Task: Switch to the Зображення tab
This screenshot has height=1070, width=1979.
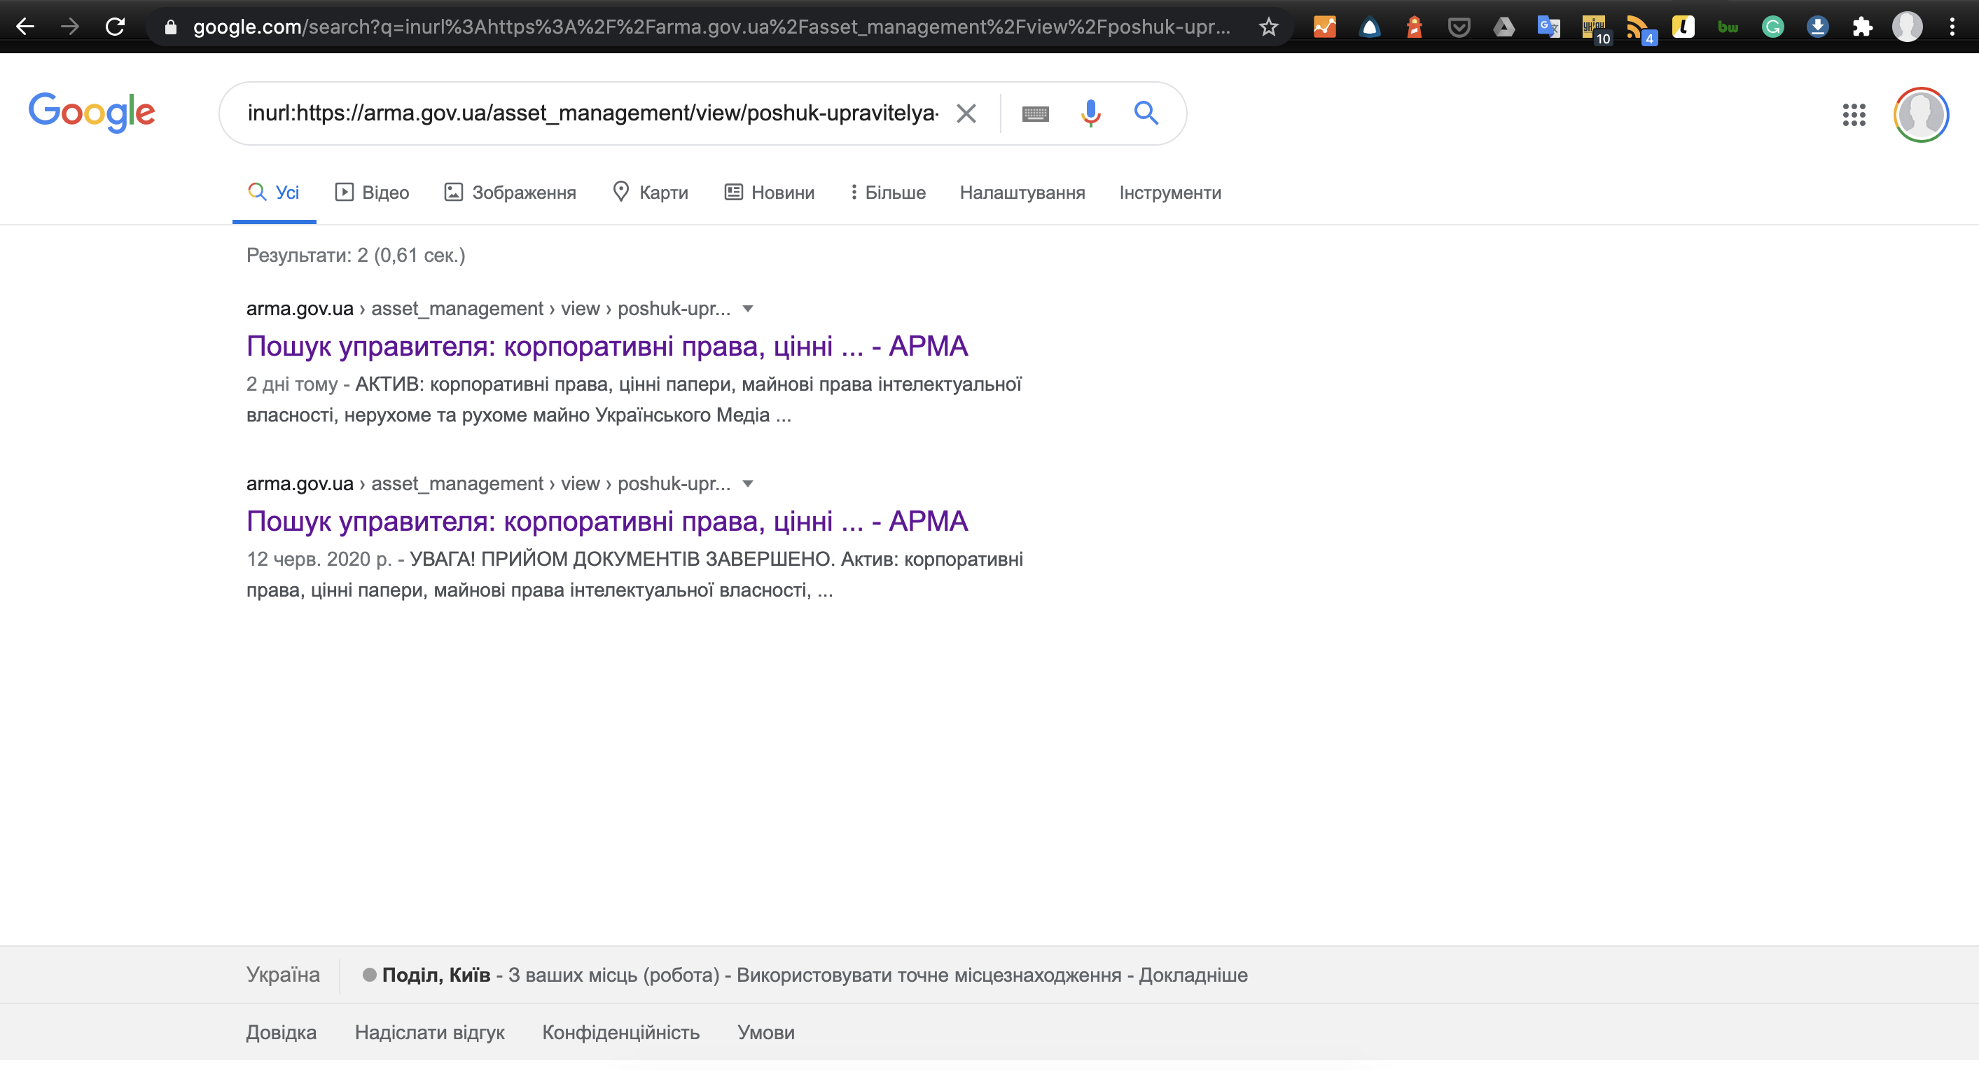Action: pyautogui.click(x=510, y=192)
